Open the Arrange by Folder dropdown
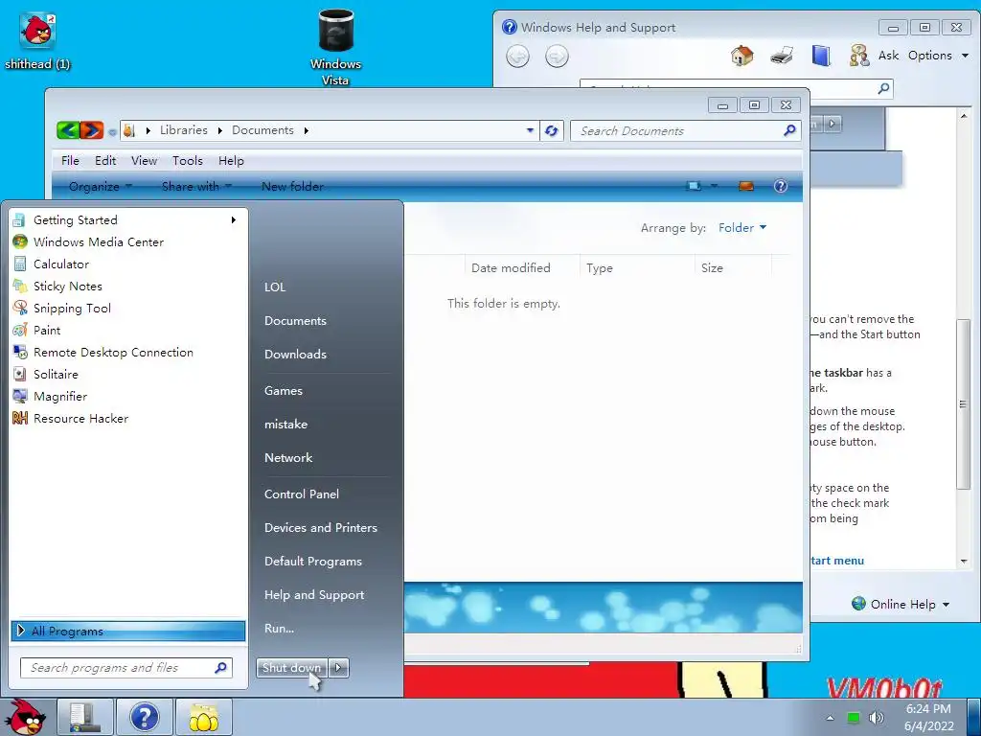Image resolution: width=981 pixels, height=736 pixels. (742, 228)
